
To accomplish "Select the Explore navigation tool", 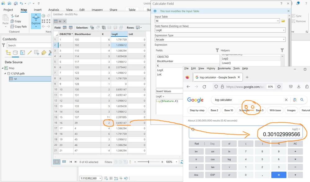I will (x=36, y=20).
